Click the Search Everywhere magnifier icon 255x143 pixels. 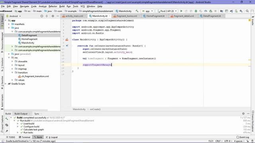[x=247, y=11]
